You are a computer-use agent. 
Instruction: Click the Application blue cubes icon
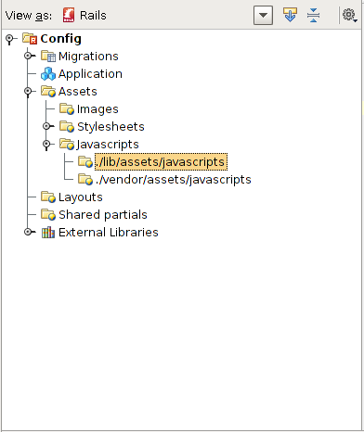(48, 74)
